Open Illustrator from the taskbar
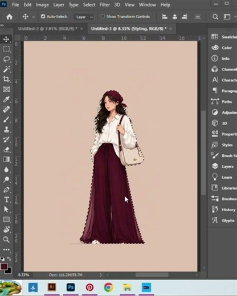 52,287
